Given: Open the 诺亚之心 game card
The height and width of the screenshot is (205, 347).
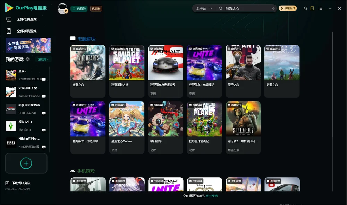Looking at the screenshot, I should click(282, 71).
